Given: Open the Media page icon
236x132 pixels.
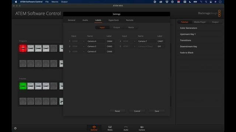Looking at the screenshot, I should pos(110,128).
